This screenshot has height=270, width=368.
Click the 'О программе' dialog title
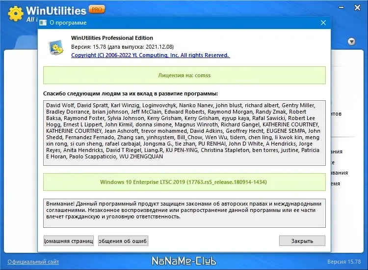(68, 23)
